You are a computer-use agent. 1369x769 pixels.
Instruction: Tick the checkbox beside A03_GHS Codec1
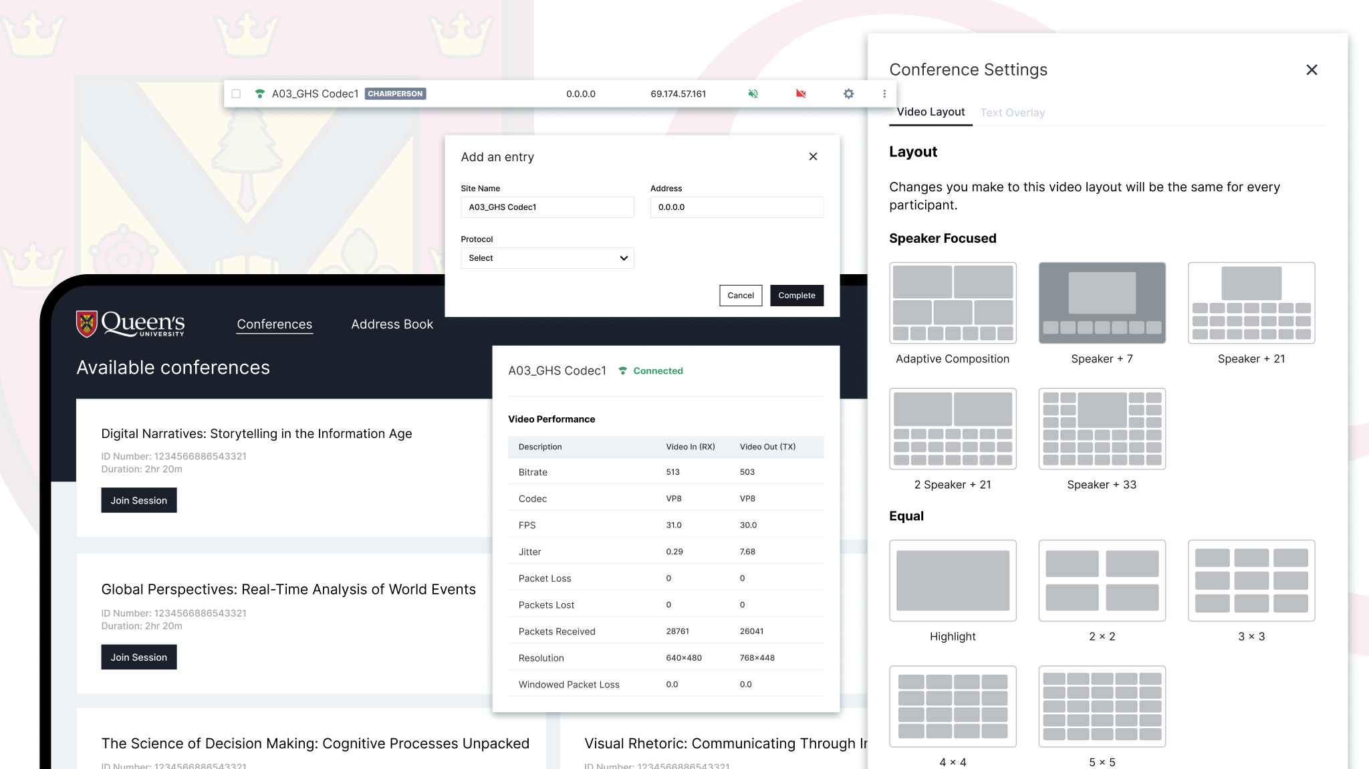[x=236, y=94]
